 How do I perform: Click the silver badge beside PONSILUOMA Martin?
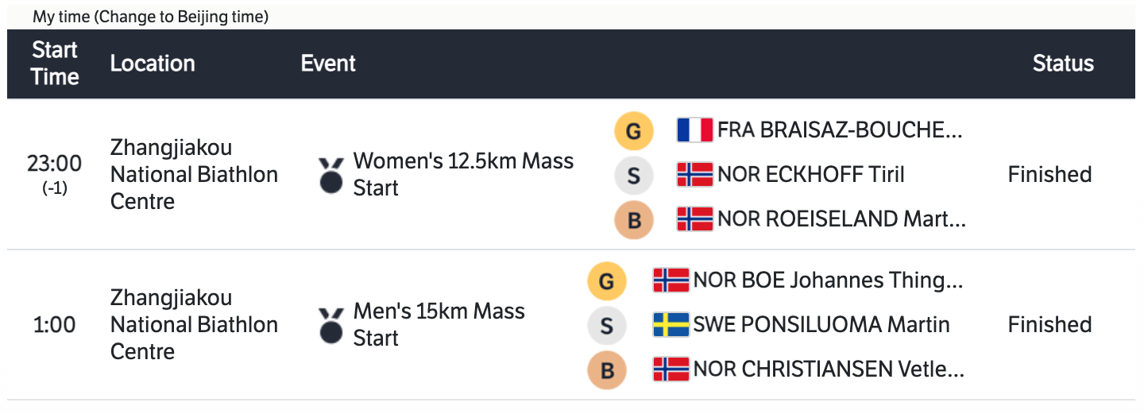(x=607, y=325)
